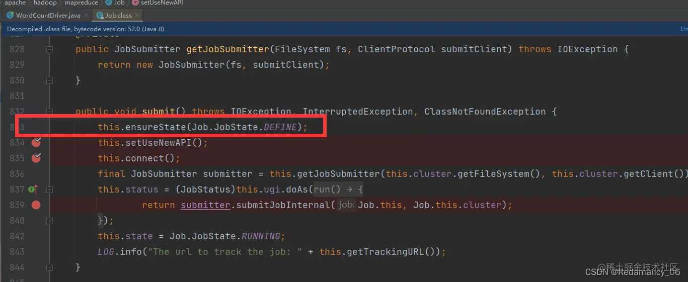
Task: Click the class icon of WordCountDriver.java tab
Action: click(x=10, y=16)
